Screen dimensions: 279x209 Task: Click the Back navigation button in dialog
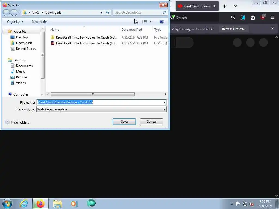pos(6,13)
